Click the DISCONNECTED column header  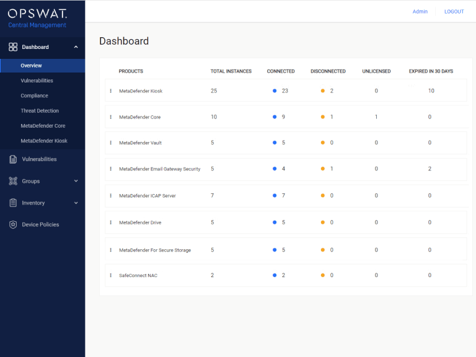(328, 71)
